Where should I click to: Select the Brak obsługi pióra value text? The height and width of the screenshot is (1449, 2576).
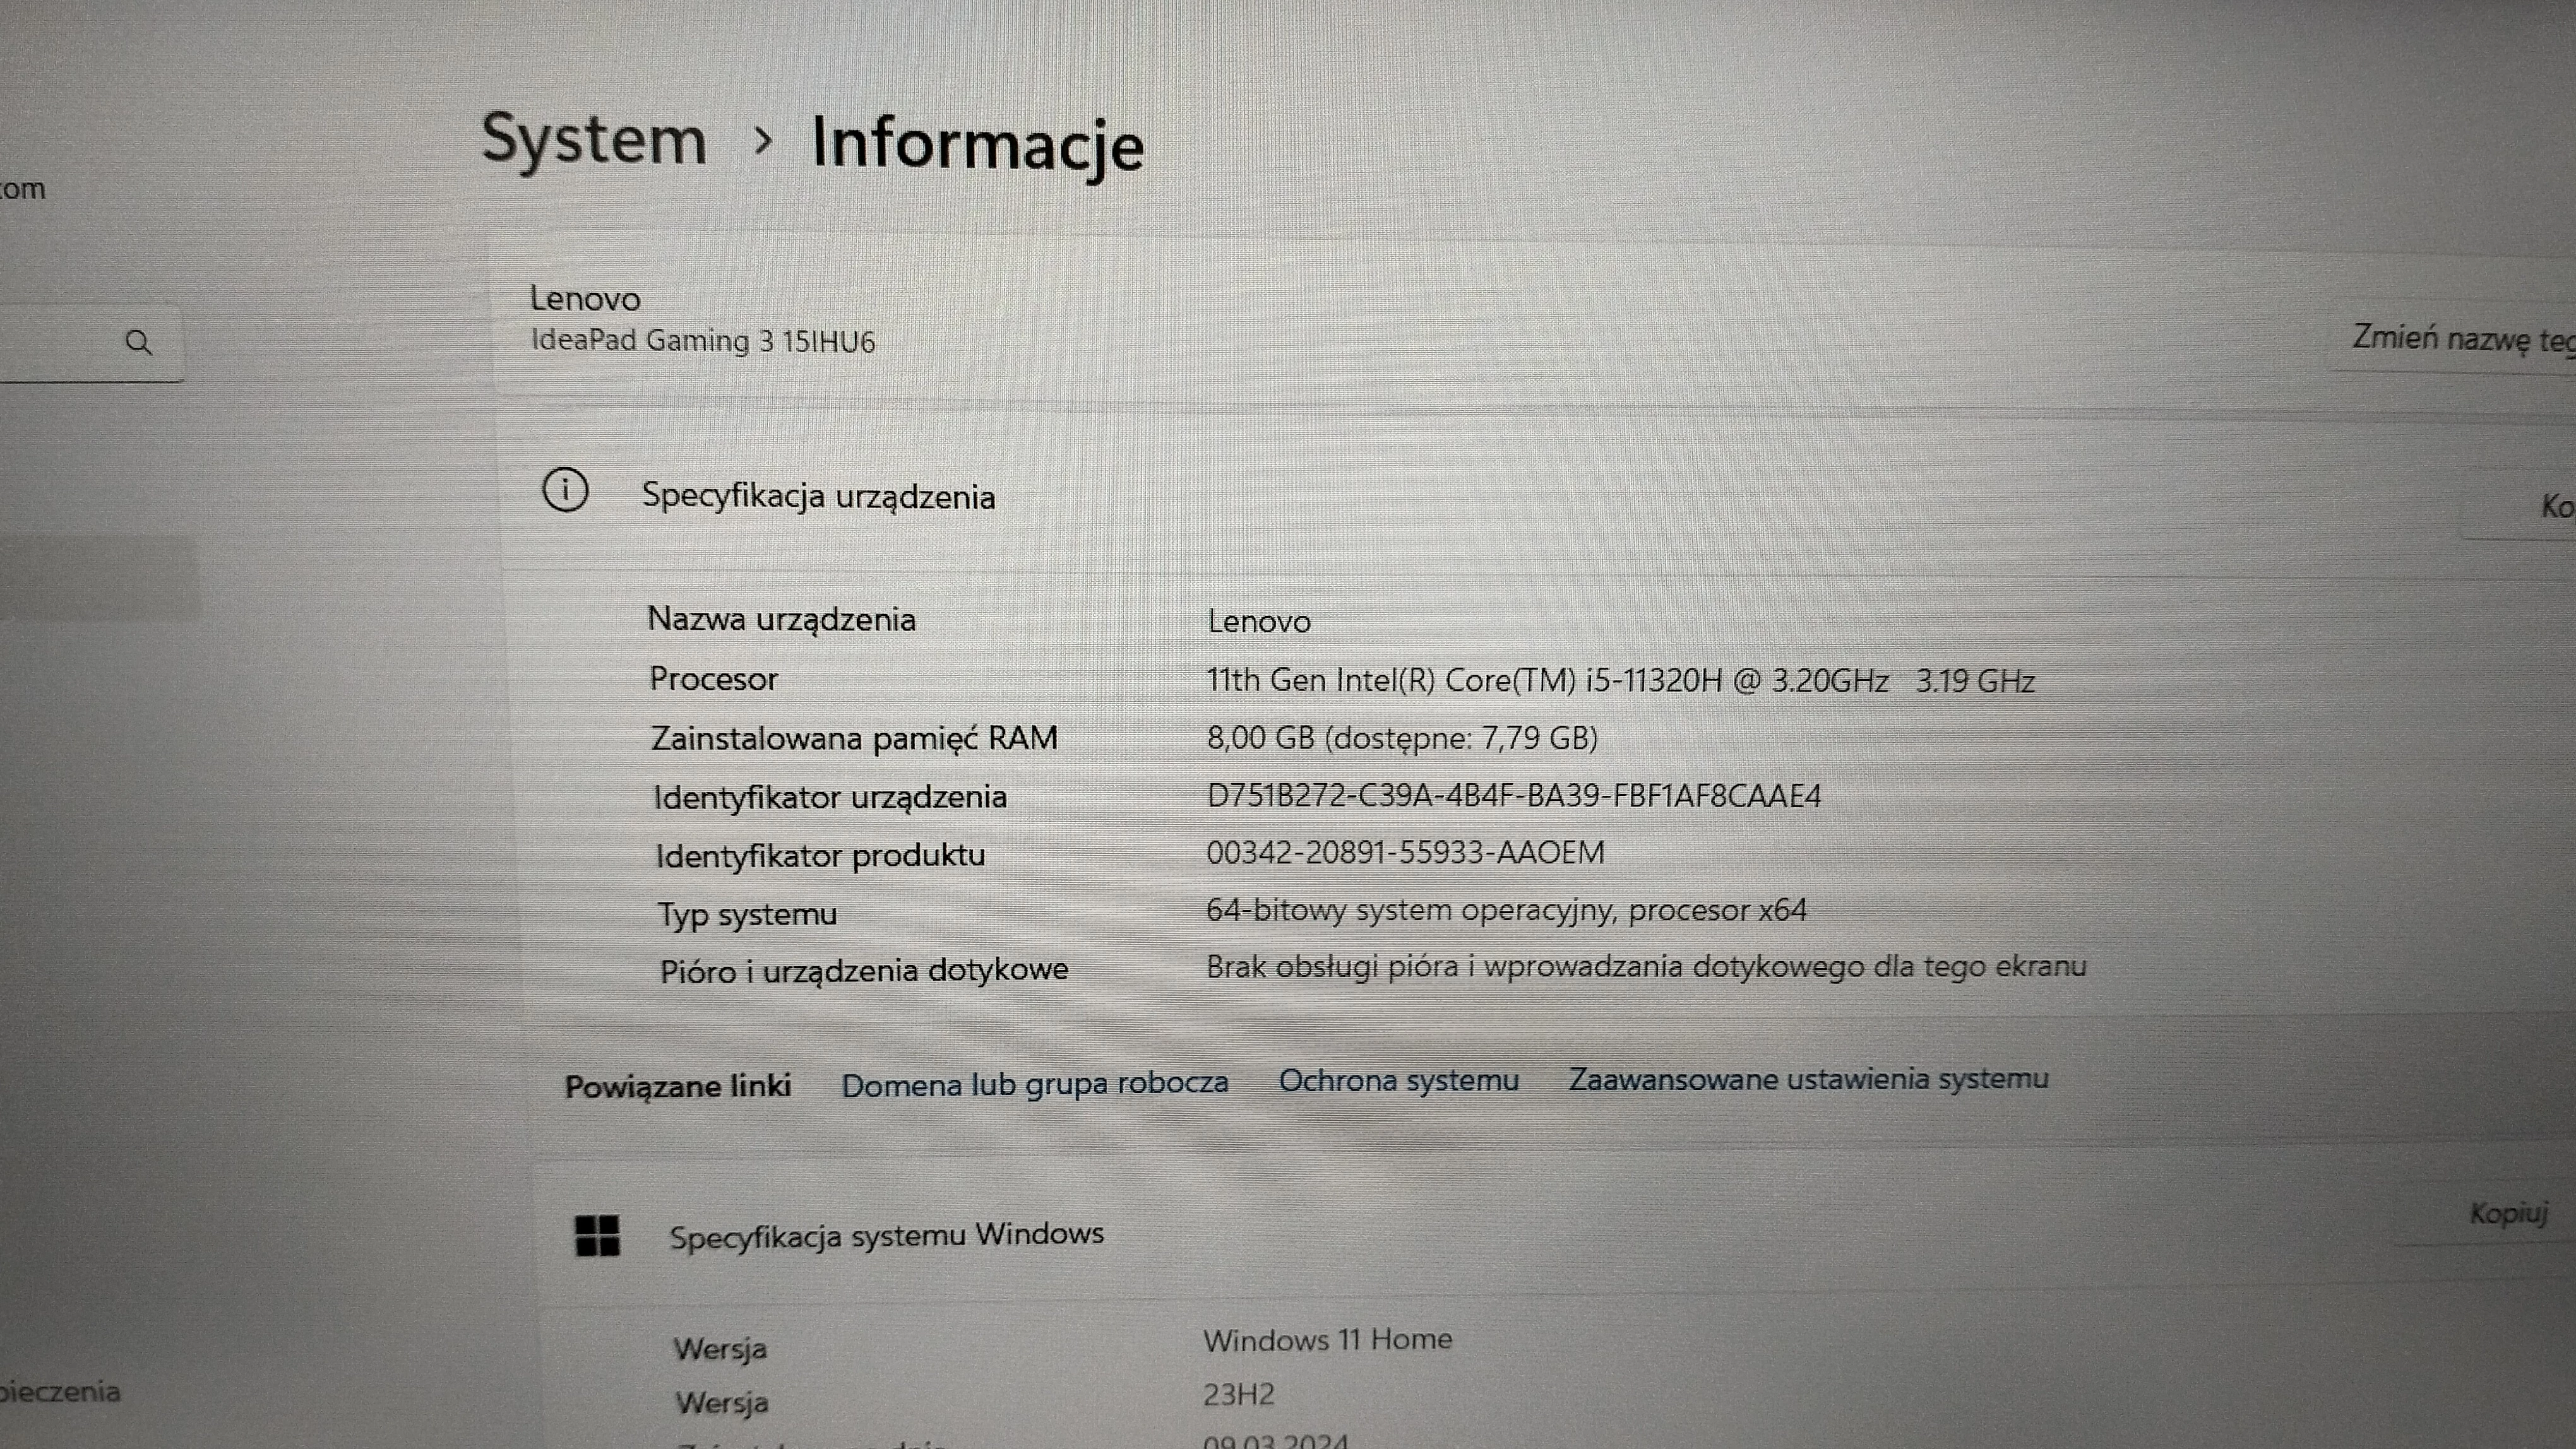click(x=1646, y=966)
